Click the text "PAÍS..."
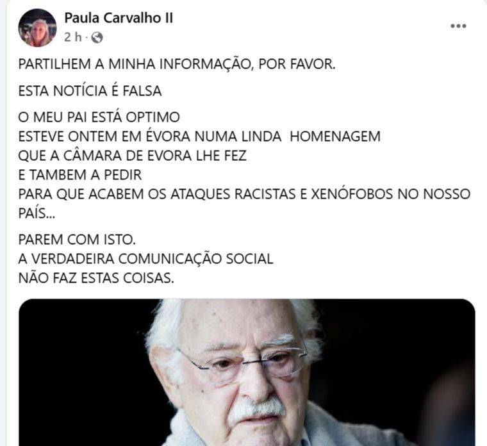This screenshot has height=446, width=487. pyautogui.click(x=37, y=213)
